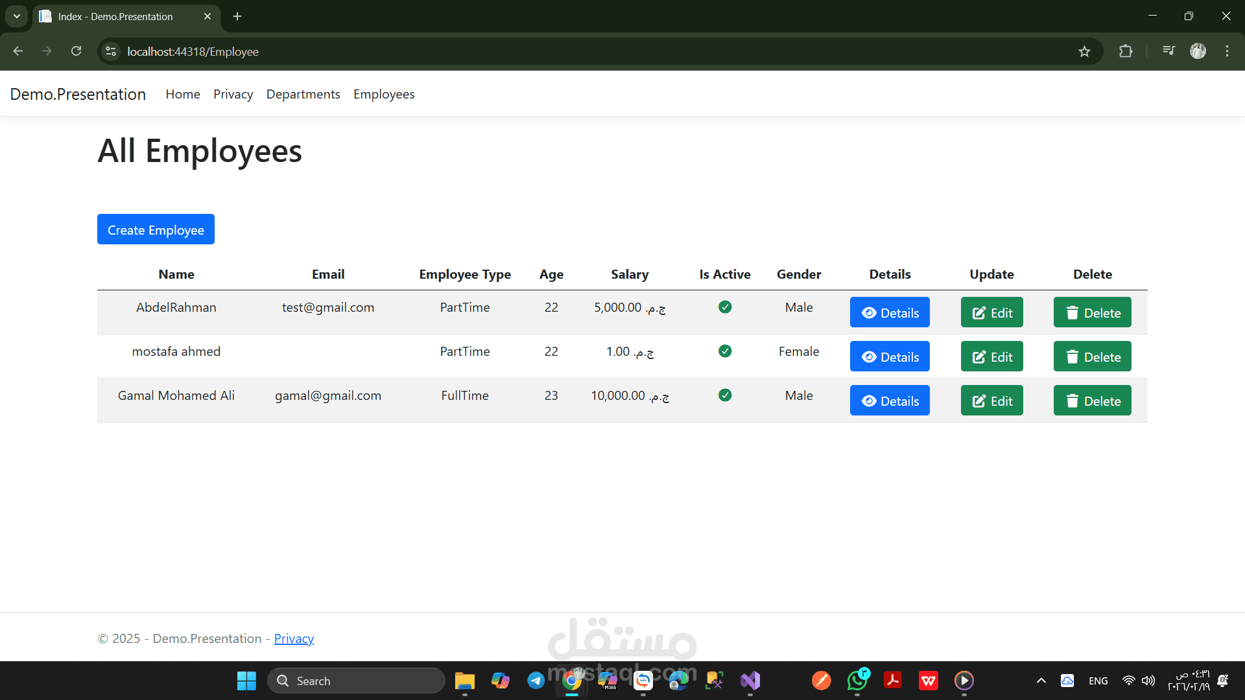Viewport: 1245px width, 700px height.
Task: Bookmark this page using the star icon
Action: pos(1085,51)
